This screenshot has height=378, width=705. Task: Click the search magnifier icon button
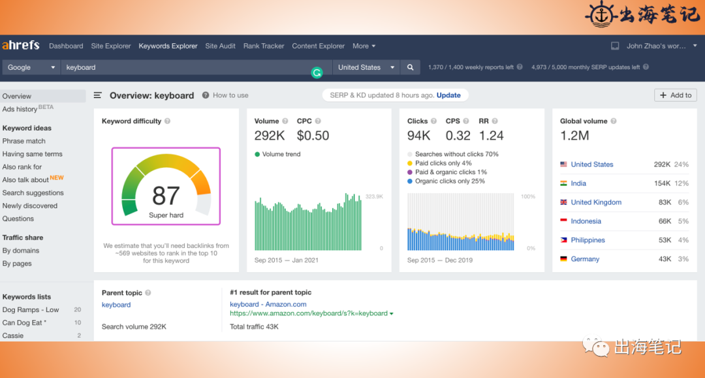coord(410,67)
